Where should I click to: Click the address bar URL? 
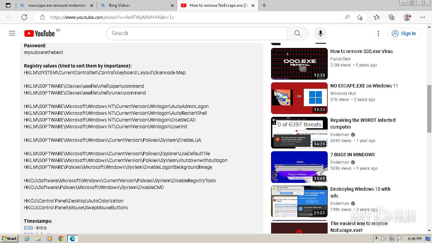[x=112, y=17]
